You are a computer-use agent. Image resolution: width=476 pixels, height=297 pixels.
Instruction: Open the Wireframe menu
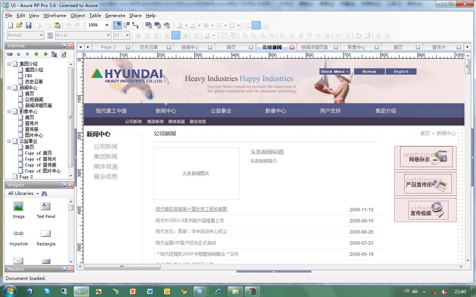pyautogui.click(x=55, y=15)
